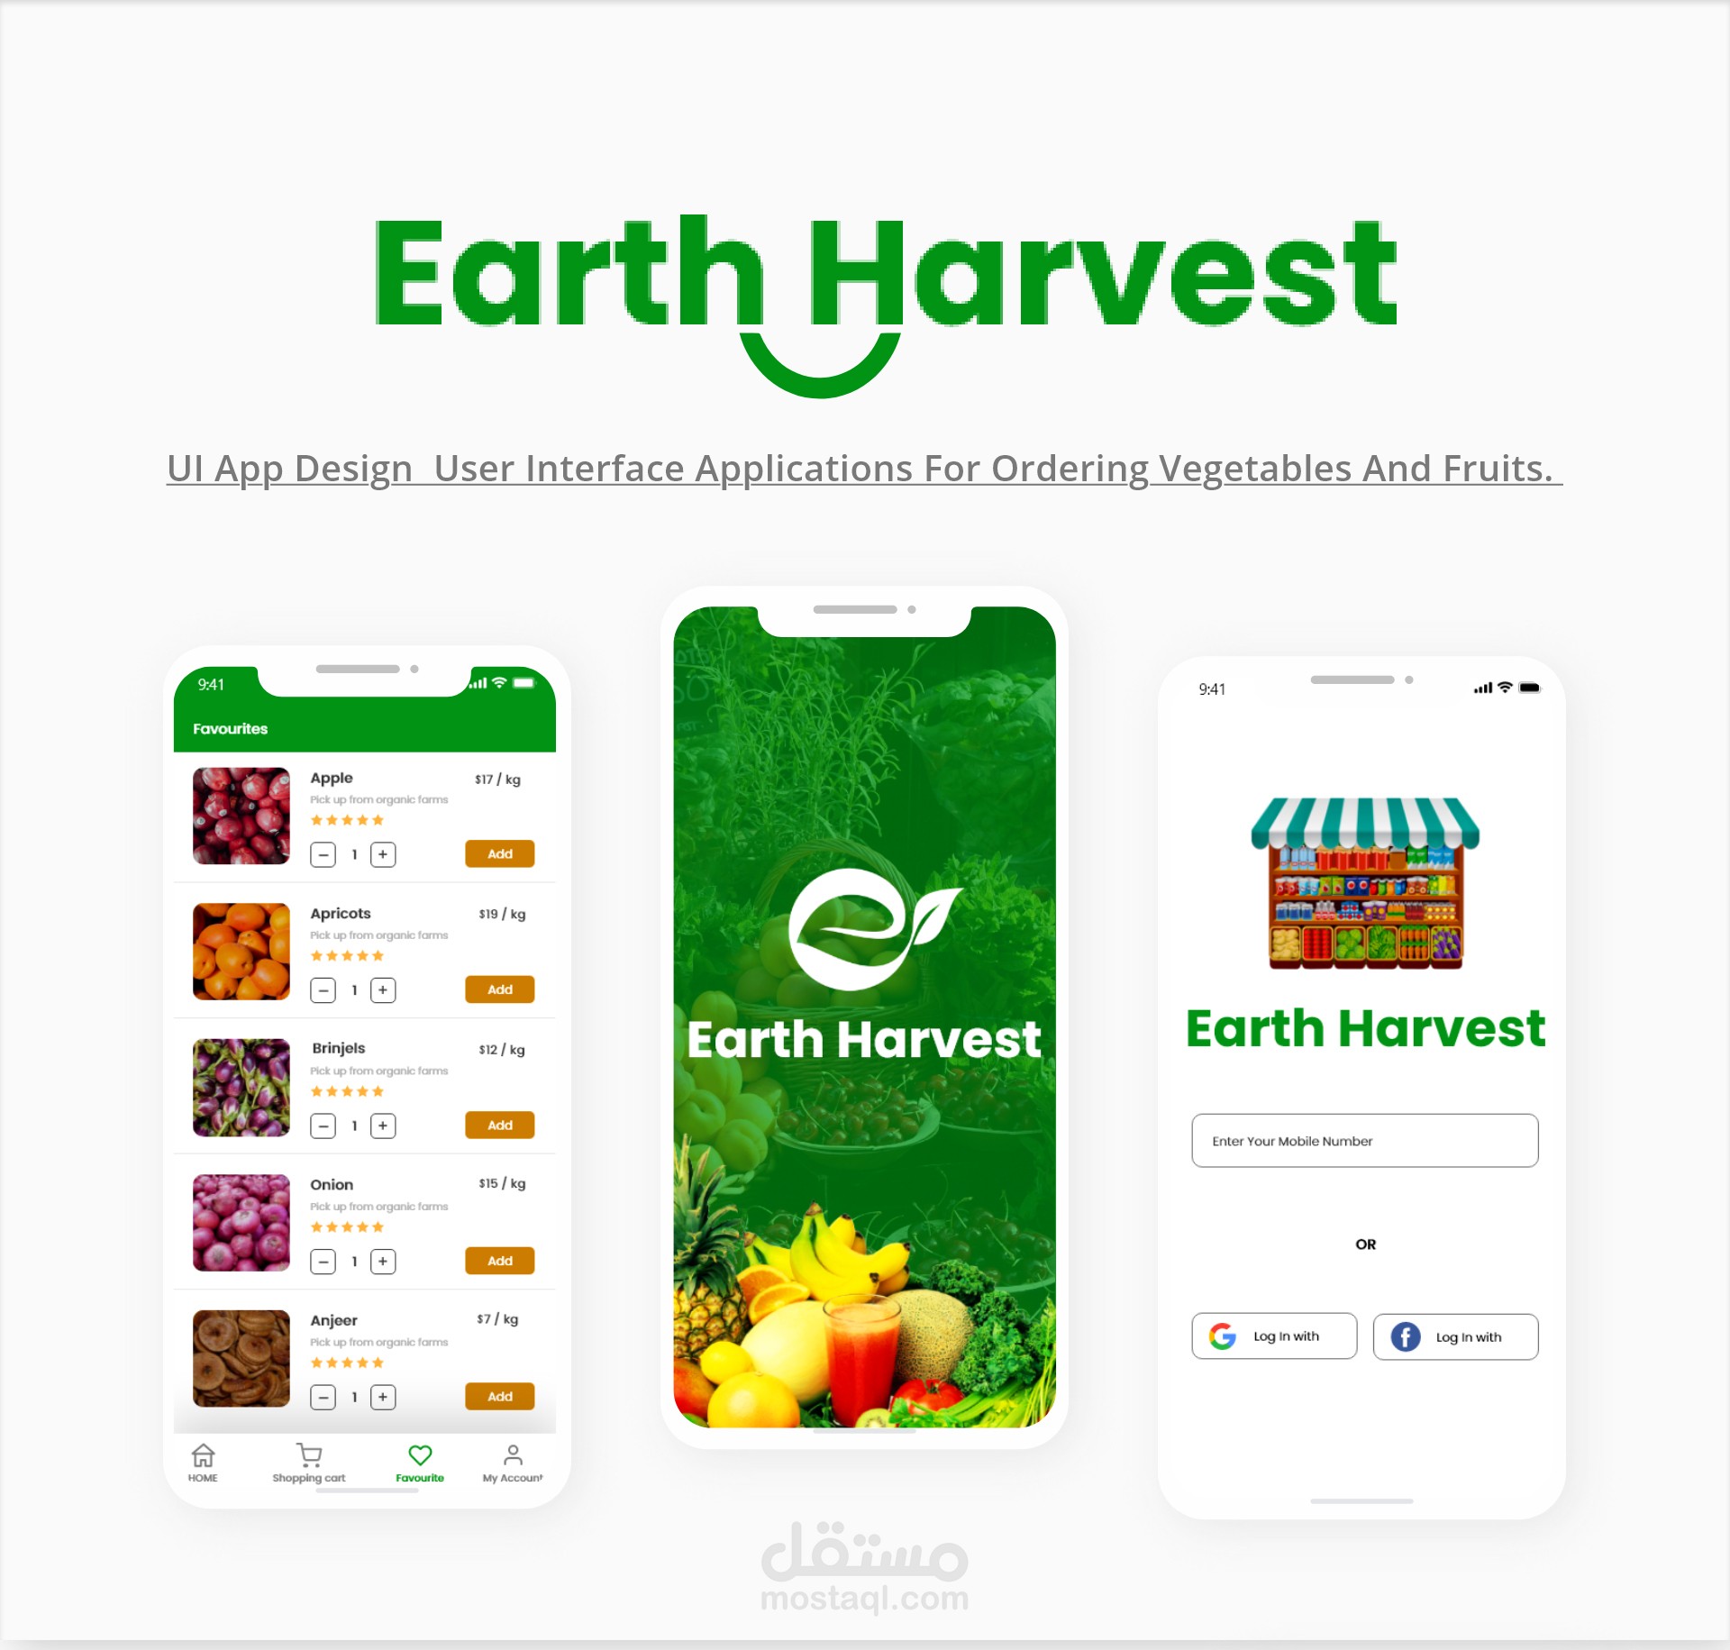Image resolution: width=1730 pixels, height=1650 pixels.
Task: Click the Earth Harvest leaf logo icon
Action: 860,927
